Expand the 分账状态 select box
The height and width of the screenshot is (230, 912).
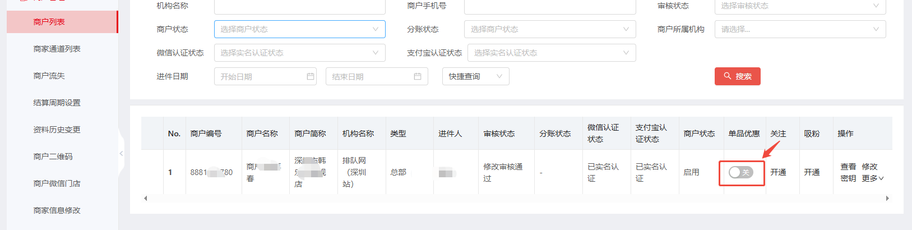coord(549,29)
